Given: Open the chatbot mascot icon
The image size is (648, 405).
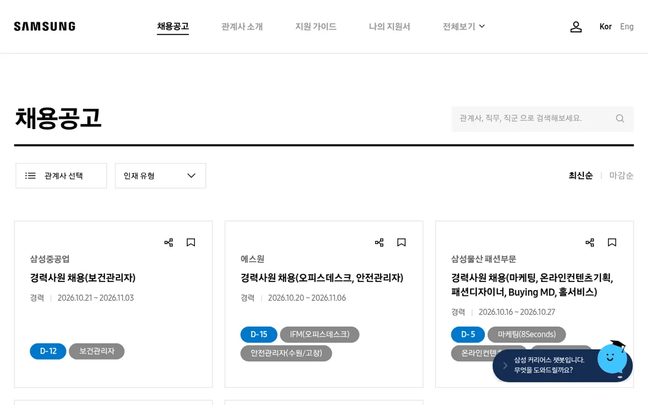Looking at the screenshot, I should [613, 357].
